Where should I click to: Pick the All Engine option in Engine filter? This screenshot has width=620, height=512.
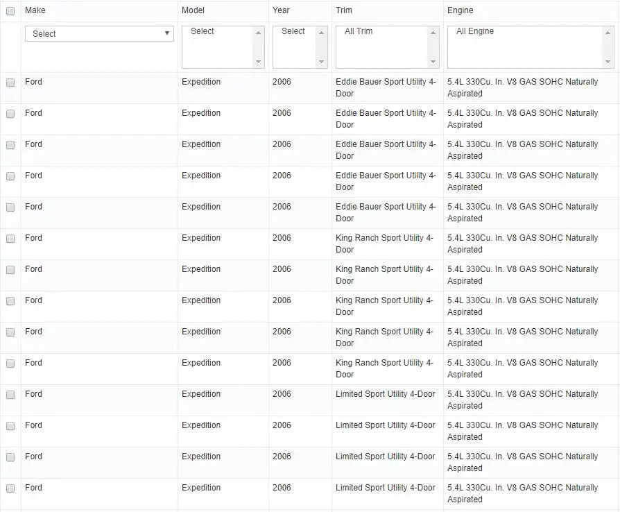(475, 31)
